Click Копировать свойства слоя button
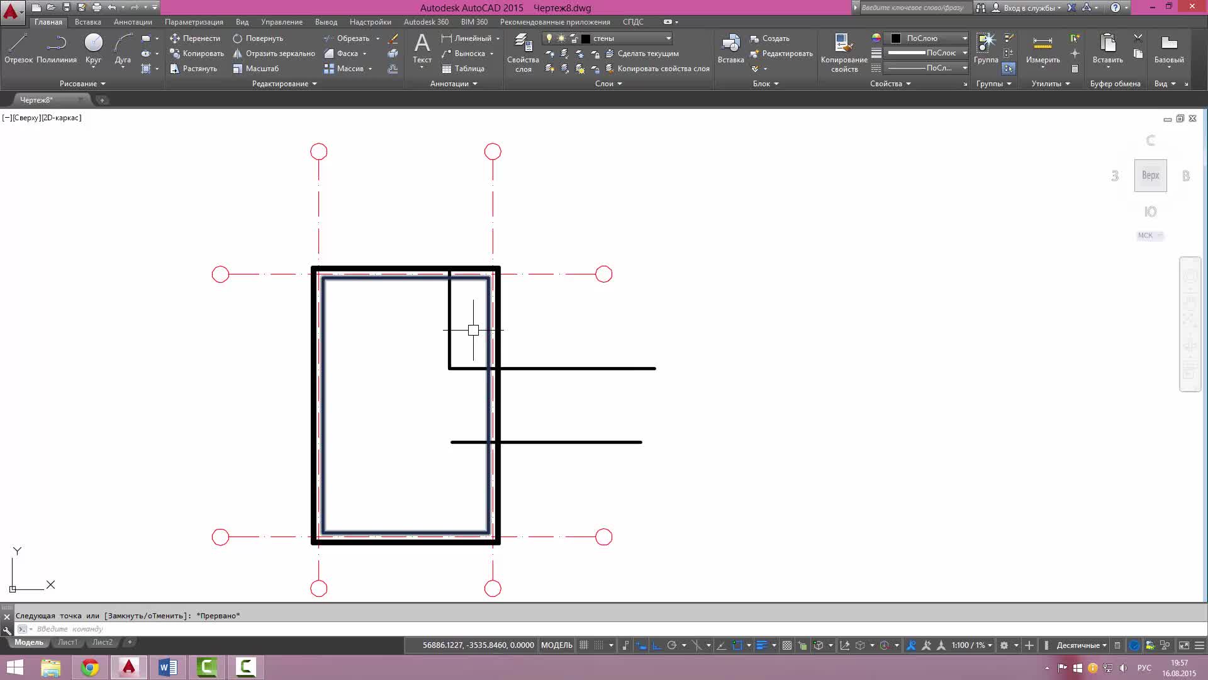 [657, 69]
